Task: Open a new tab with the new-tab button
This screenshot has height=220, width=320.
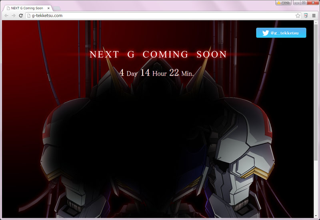Action: pyautogui.click(x=57, y=8)
